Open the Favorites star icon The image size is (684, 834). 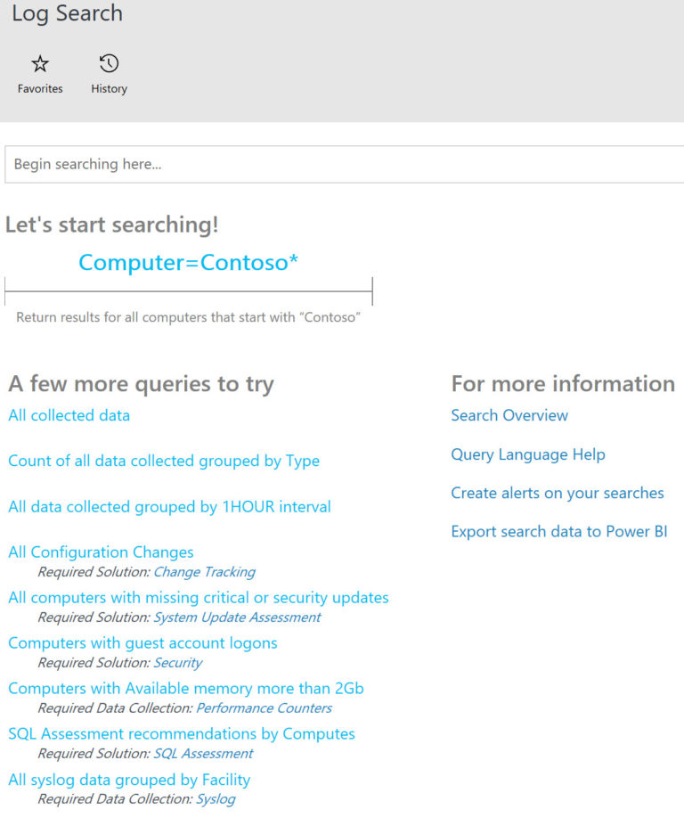40,64
